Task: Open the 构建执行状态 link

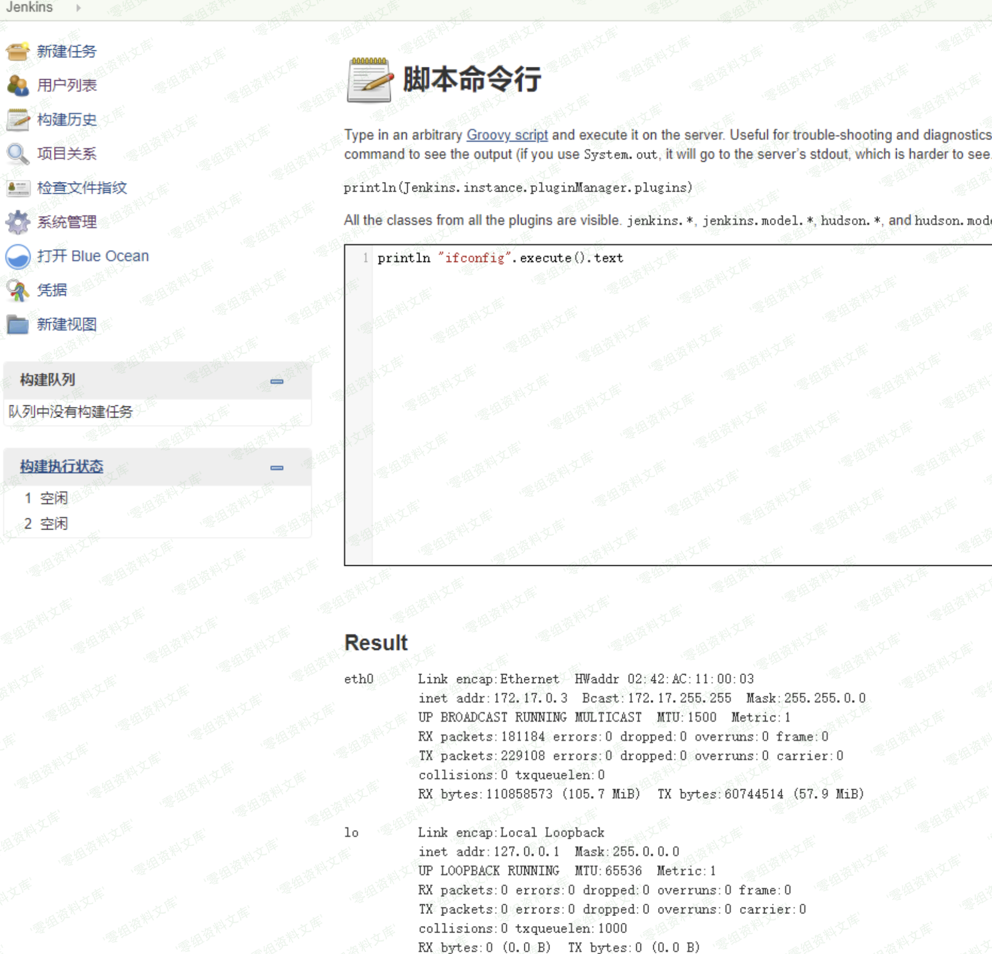Action: click(x=62, y=466)
